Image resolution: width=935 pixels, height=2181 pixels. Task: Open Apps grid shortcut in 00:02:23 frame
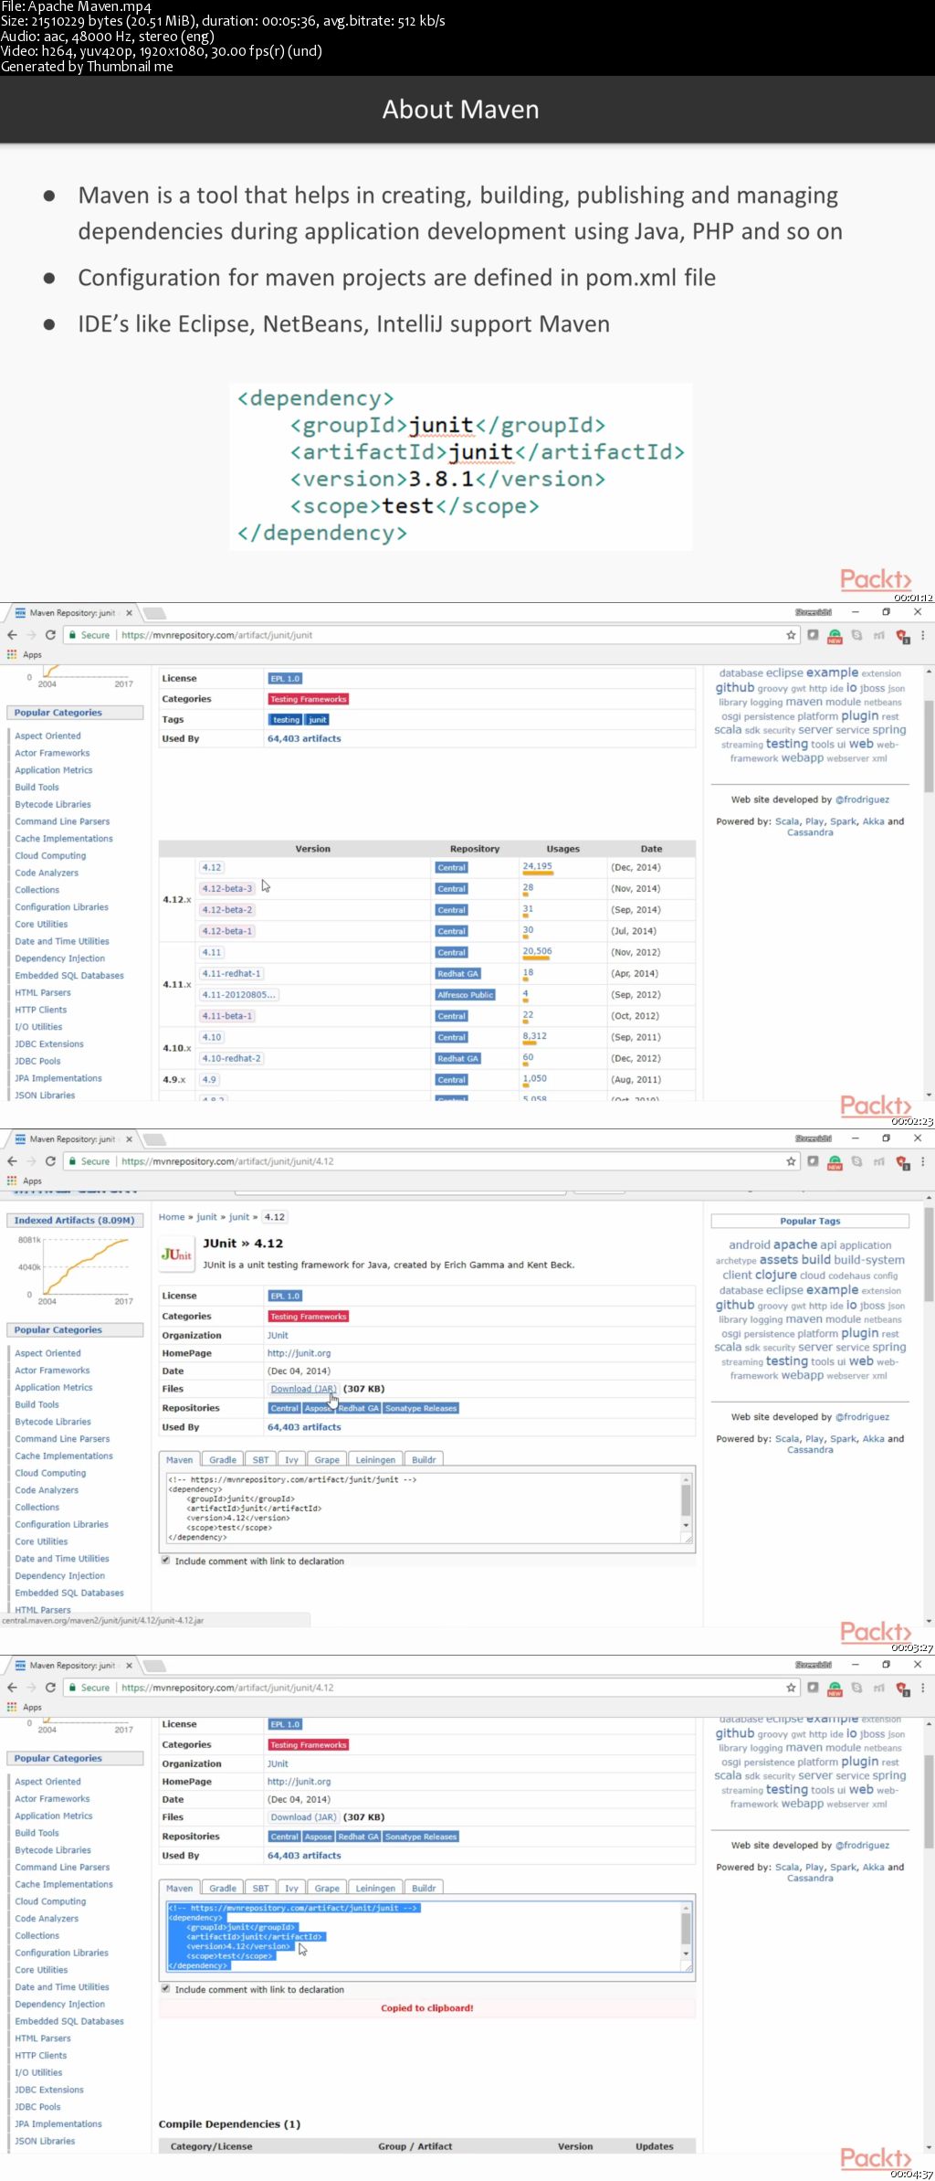(x=12, y=654)
